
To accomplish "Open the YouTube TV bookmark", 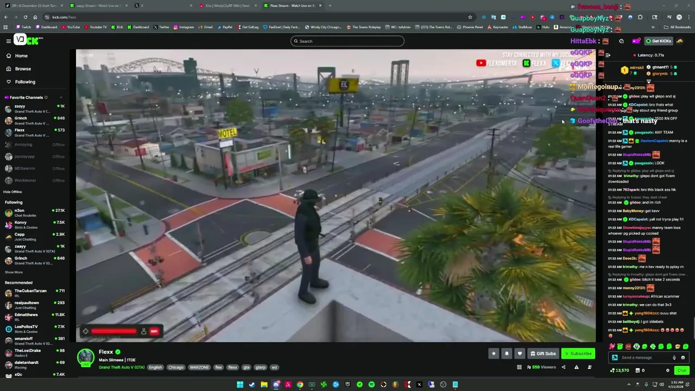I will (95, 27).
